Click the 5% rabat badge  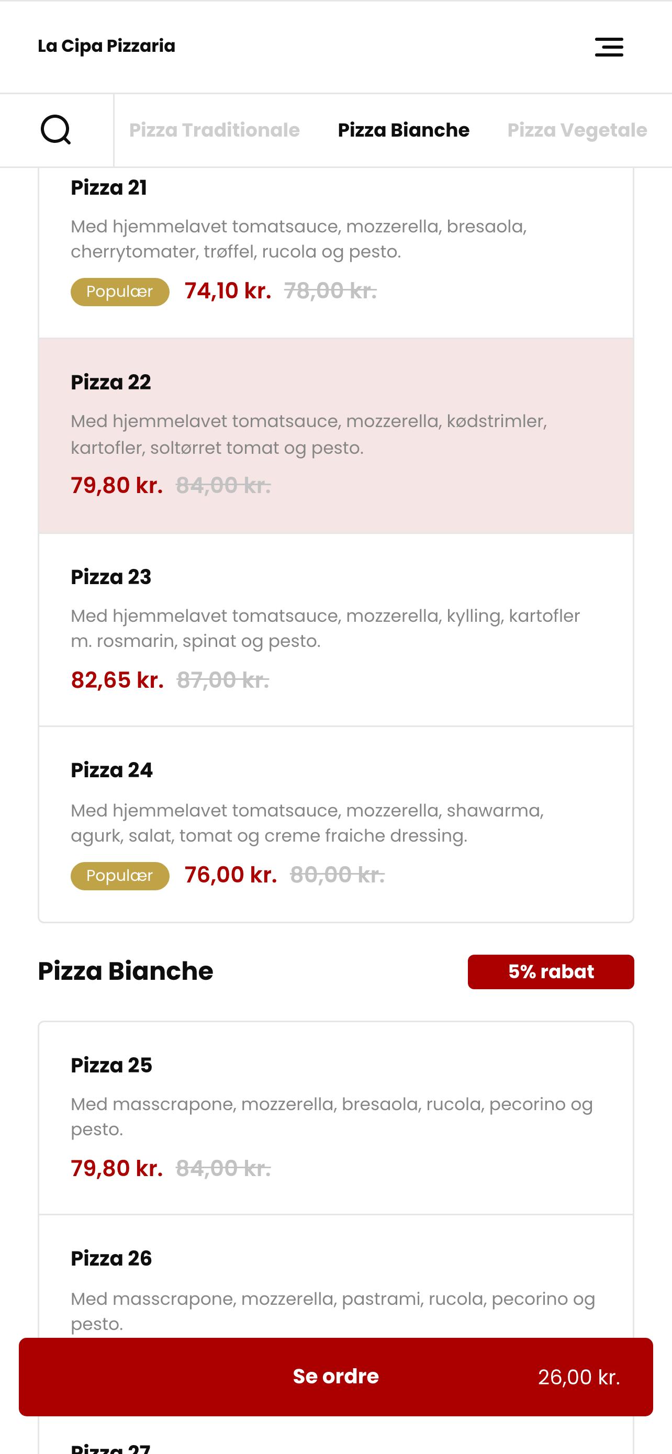coord(551,971)
